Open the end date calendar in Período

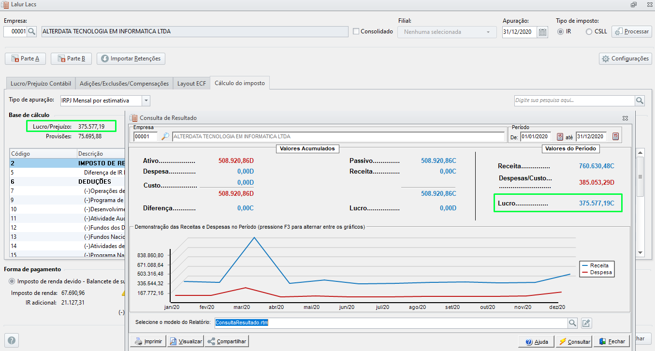click(615, 137)
